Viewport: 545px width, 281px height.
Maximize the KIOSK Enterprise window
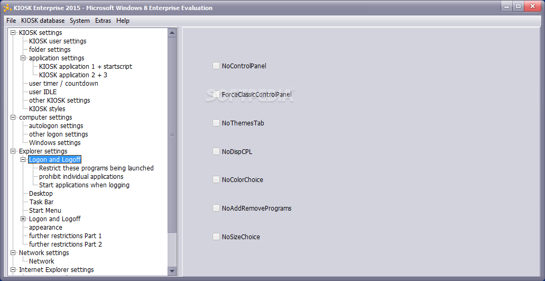pos(518,6)
